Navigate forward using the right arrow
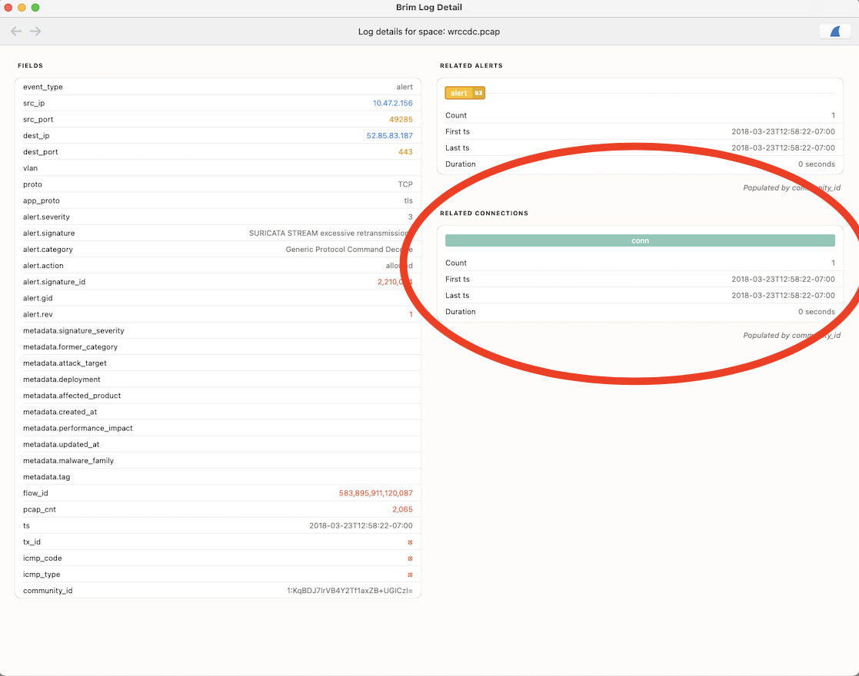Image resolution: width=859 pixels, height=676 pixels. tap(35, 31)
